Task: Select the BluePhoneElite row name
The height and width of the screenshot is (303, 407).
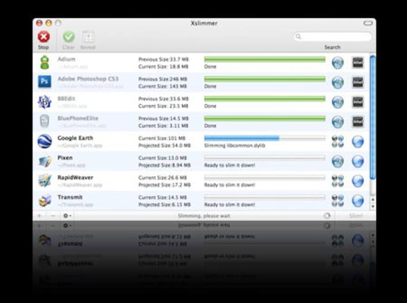Action: 78,118
